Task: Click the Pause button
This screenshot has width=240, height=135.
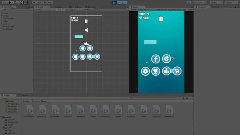Action: tap(120, 3)
